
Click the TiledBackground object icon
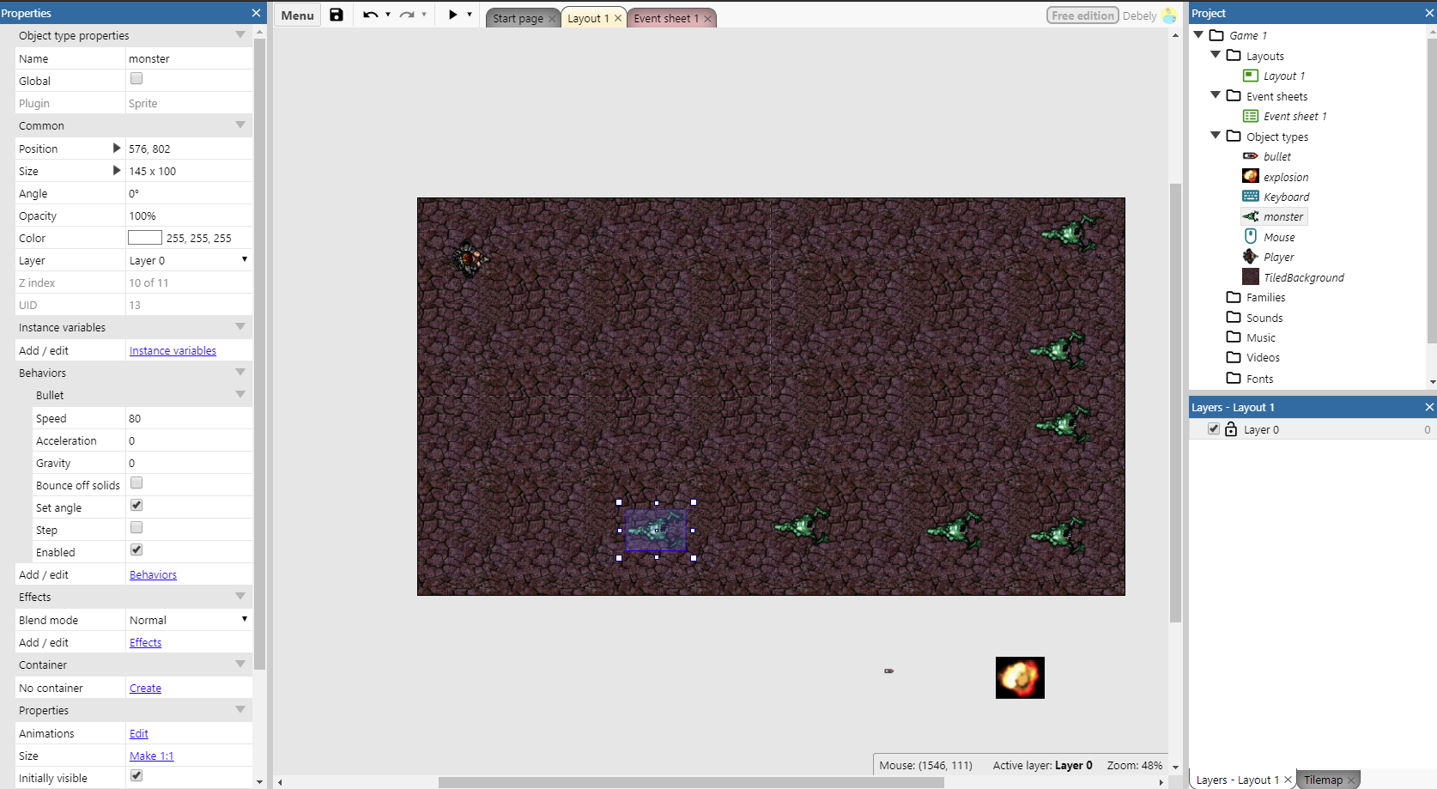(1251, 276)
